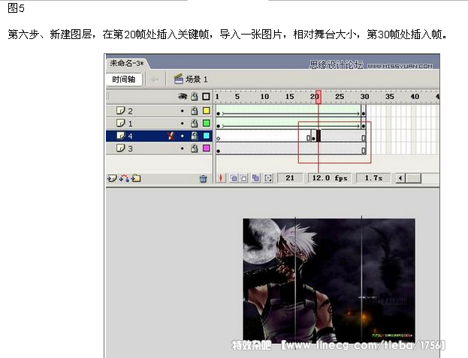Enable the Onion Skin button
Viewport: 468px width, 358px height.
pyautogui.click(x=234, y=179)
